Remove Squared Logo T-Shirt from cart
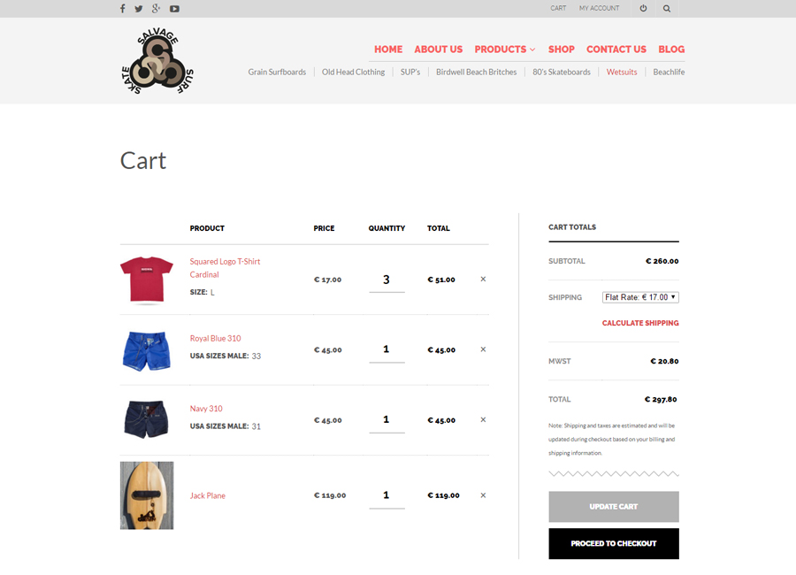The width and height of the screenshot is (796, 575). pos(483,279)
